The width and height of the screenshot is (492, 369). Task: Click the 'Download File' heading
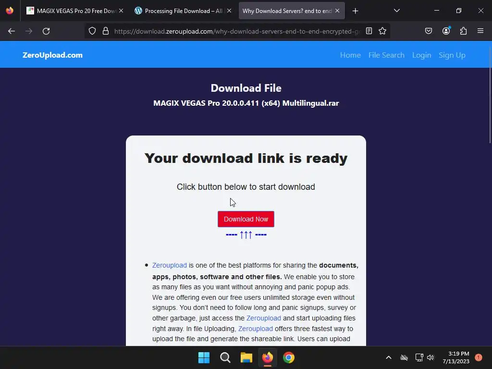(246, 88)
